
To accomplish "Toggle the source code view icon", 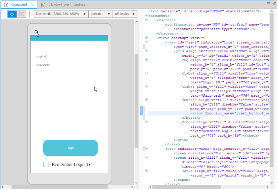I will coord(12,14).
